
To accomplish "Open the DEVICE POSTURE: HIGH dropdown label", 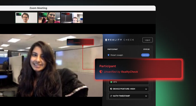I will (124, 89).
